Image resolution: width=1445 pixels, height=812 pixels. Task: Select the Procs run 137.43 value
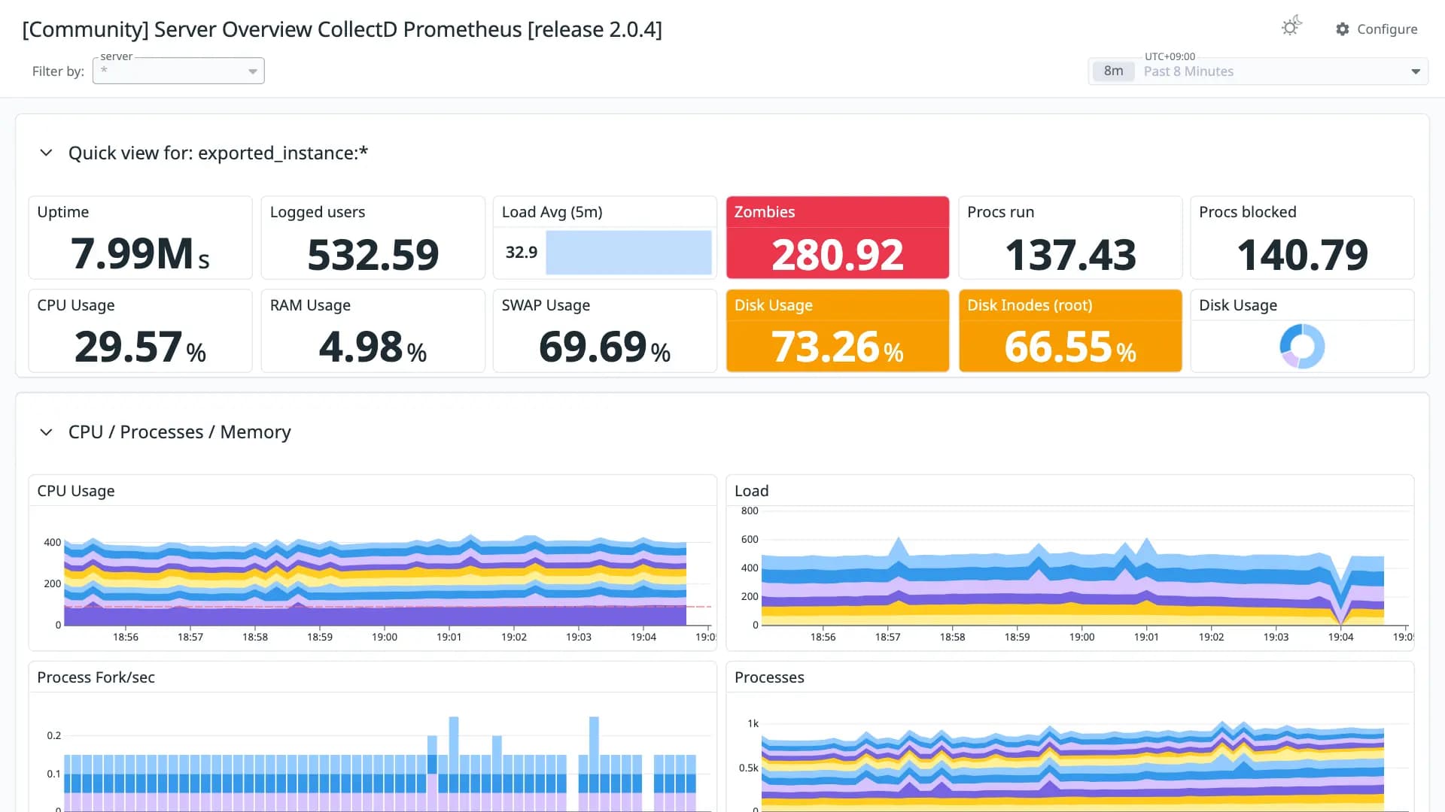click(x=1070, y=254)
